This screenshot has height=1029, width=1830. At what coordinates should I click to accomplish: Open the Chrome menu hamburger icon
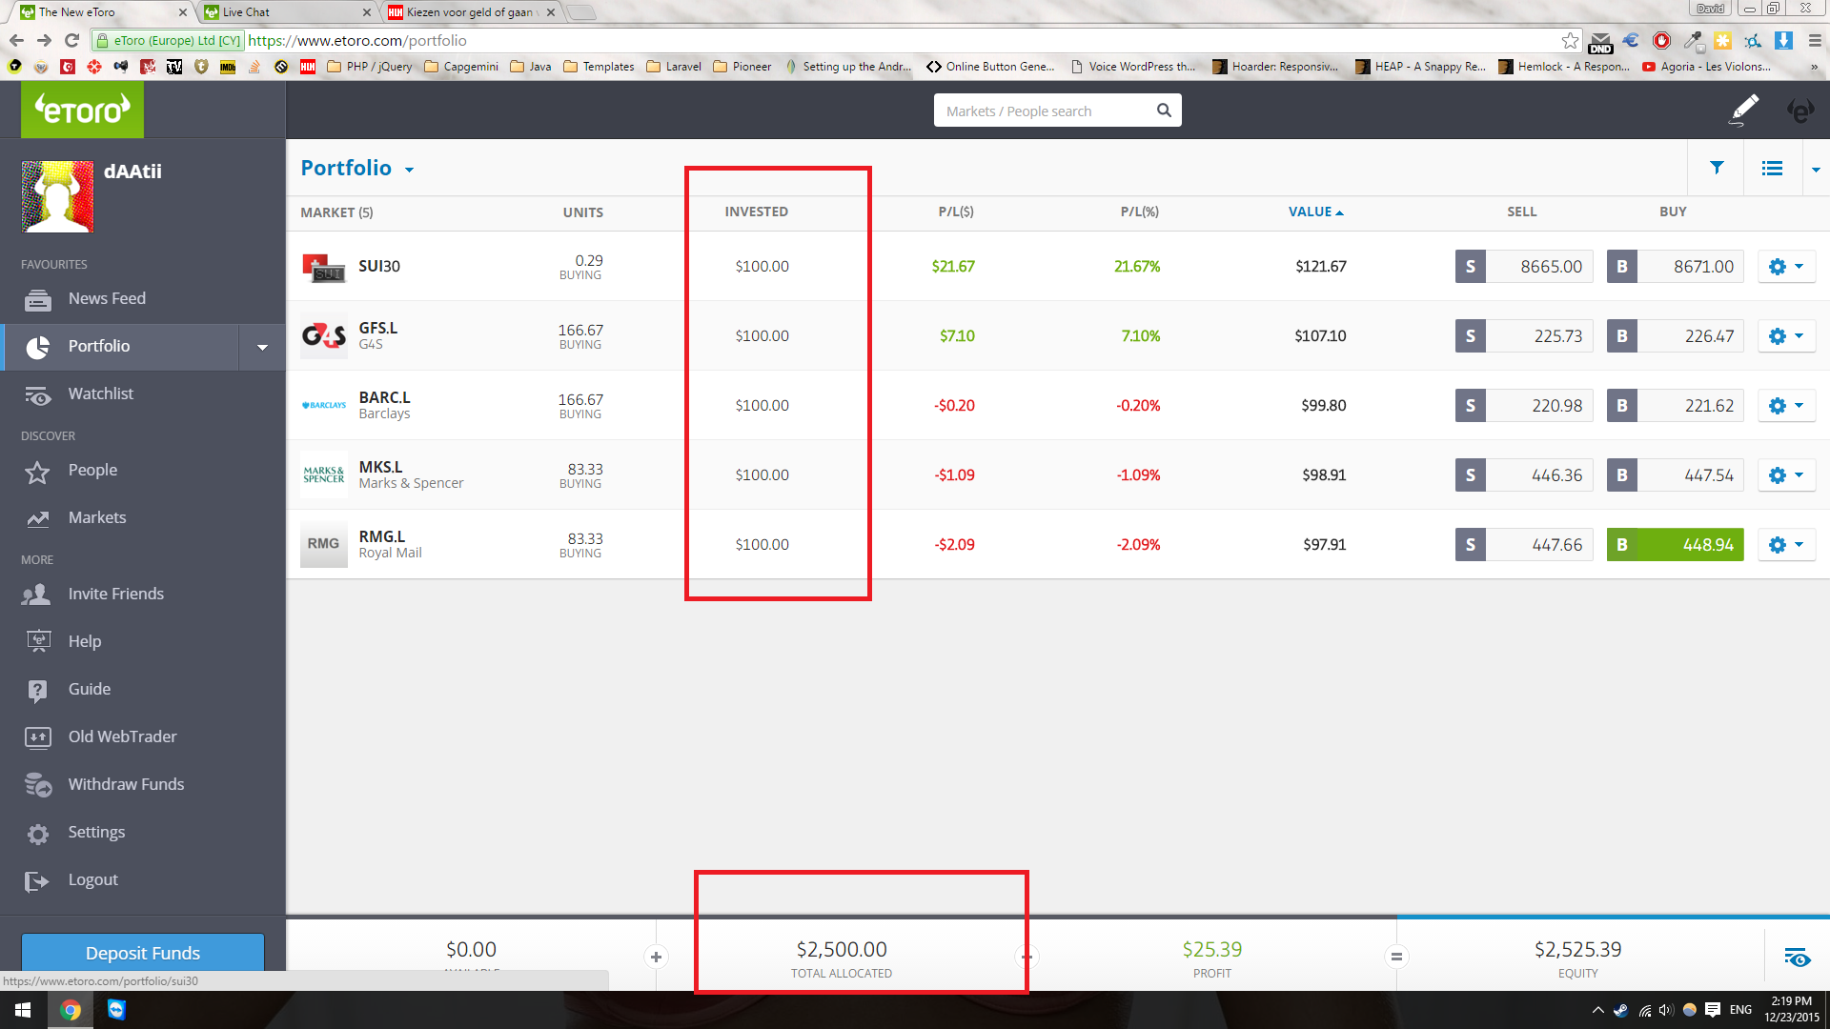(1815, 40)
